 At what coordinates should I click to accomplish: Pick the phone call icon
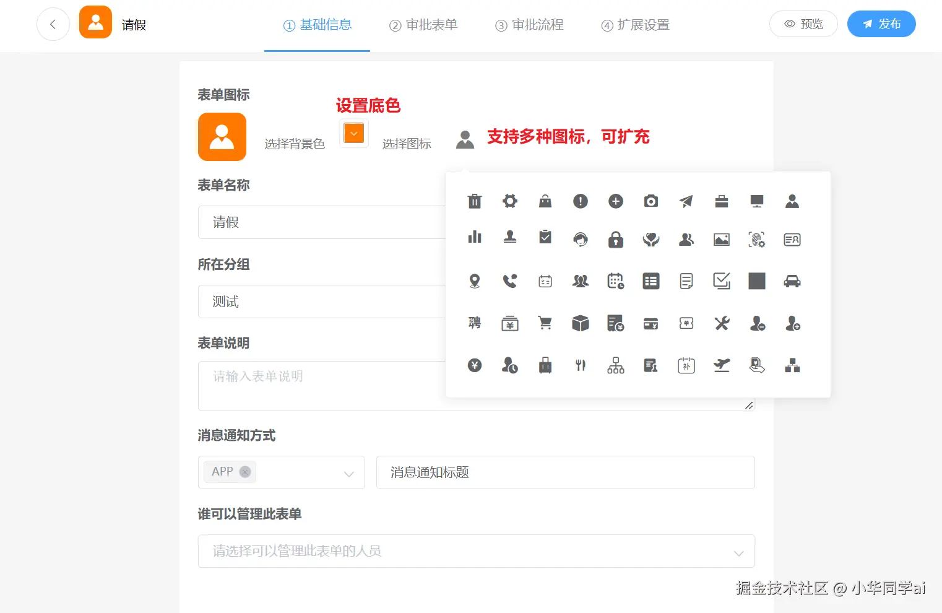point(510,281)
